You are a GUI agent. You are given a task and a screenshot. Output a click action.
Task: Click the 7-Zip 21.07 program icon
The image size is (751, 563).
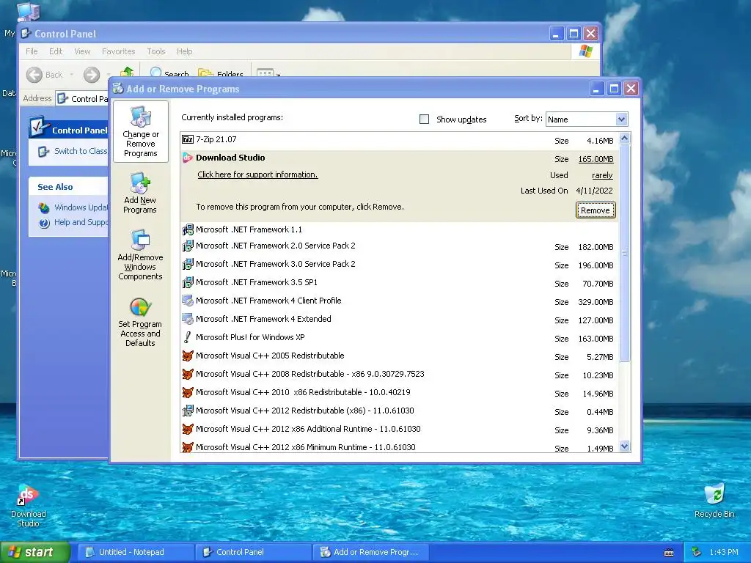(x=188, y=139)
